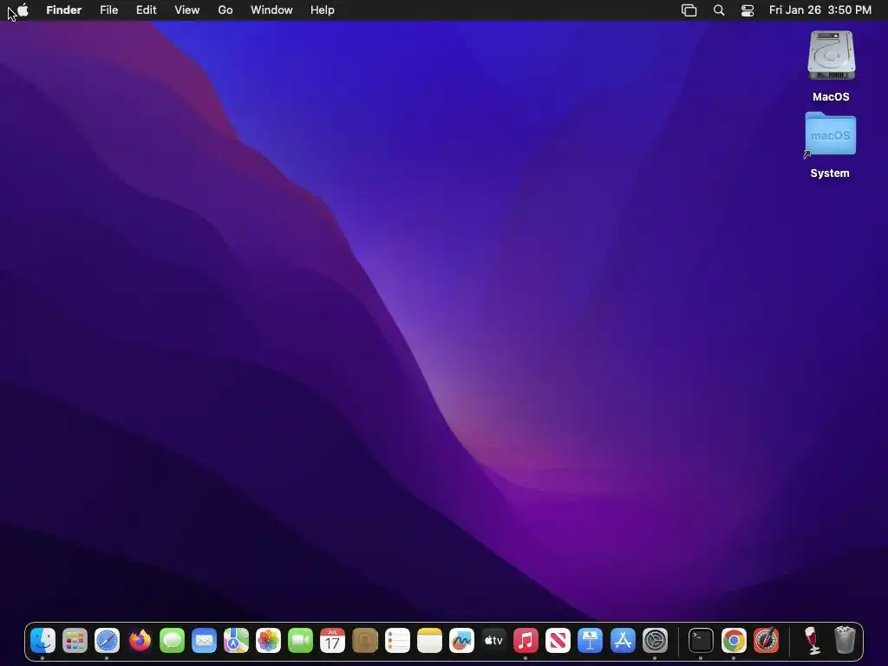This screenshot has width=888, height=666.
Task: Open the Window menu
Action: (x=271, y=10)
